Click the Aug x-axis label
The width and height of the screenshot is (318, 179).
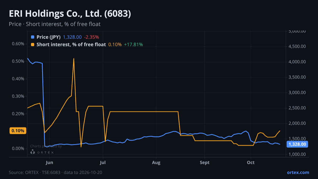click(156, 163)
